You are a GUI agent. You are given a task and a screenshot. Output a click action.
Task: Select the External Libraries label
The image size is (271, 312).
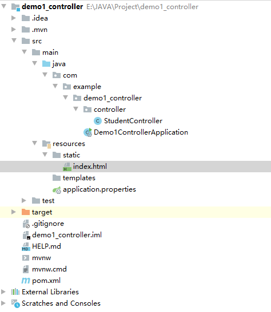click(x=50, y=292)
